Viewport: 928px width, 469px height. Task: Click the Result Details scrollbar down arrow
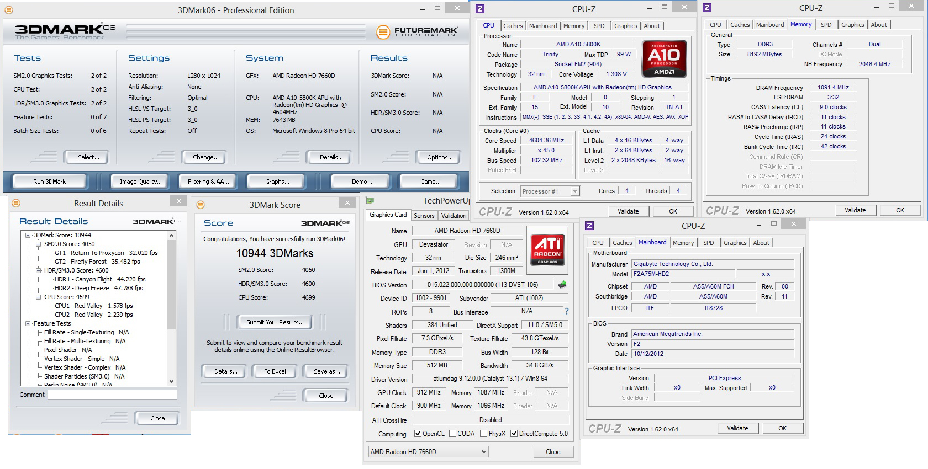pyautogui.click(x=171, y=381)
